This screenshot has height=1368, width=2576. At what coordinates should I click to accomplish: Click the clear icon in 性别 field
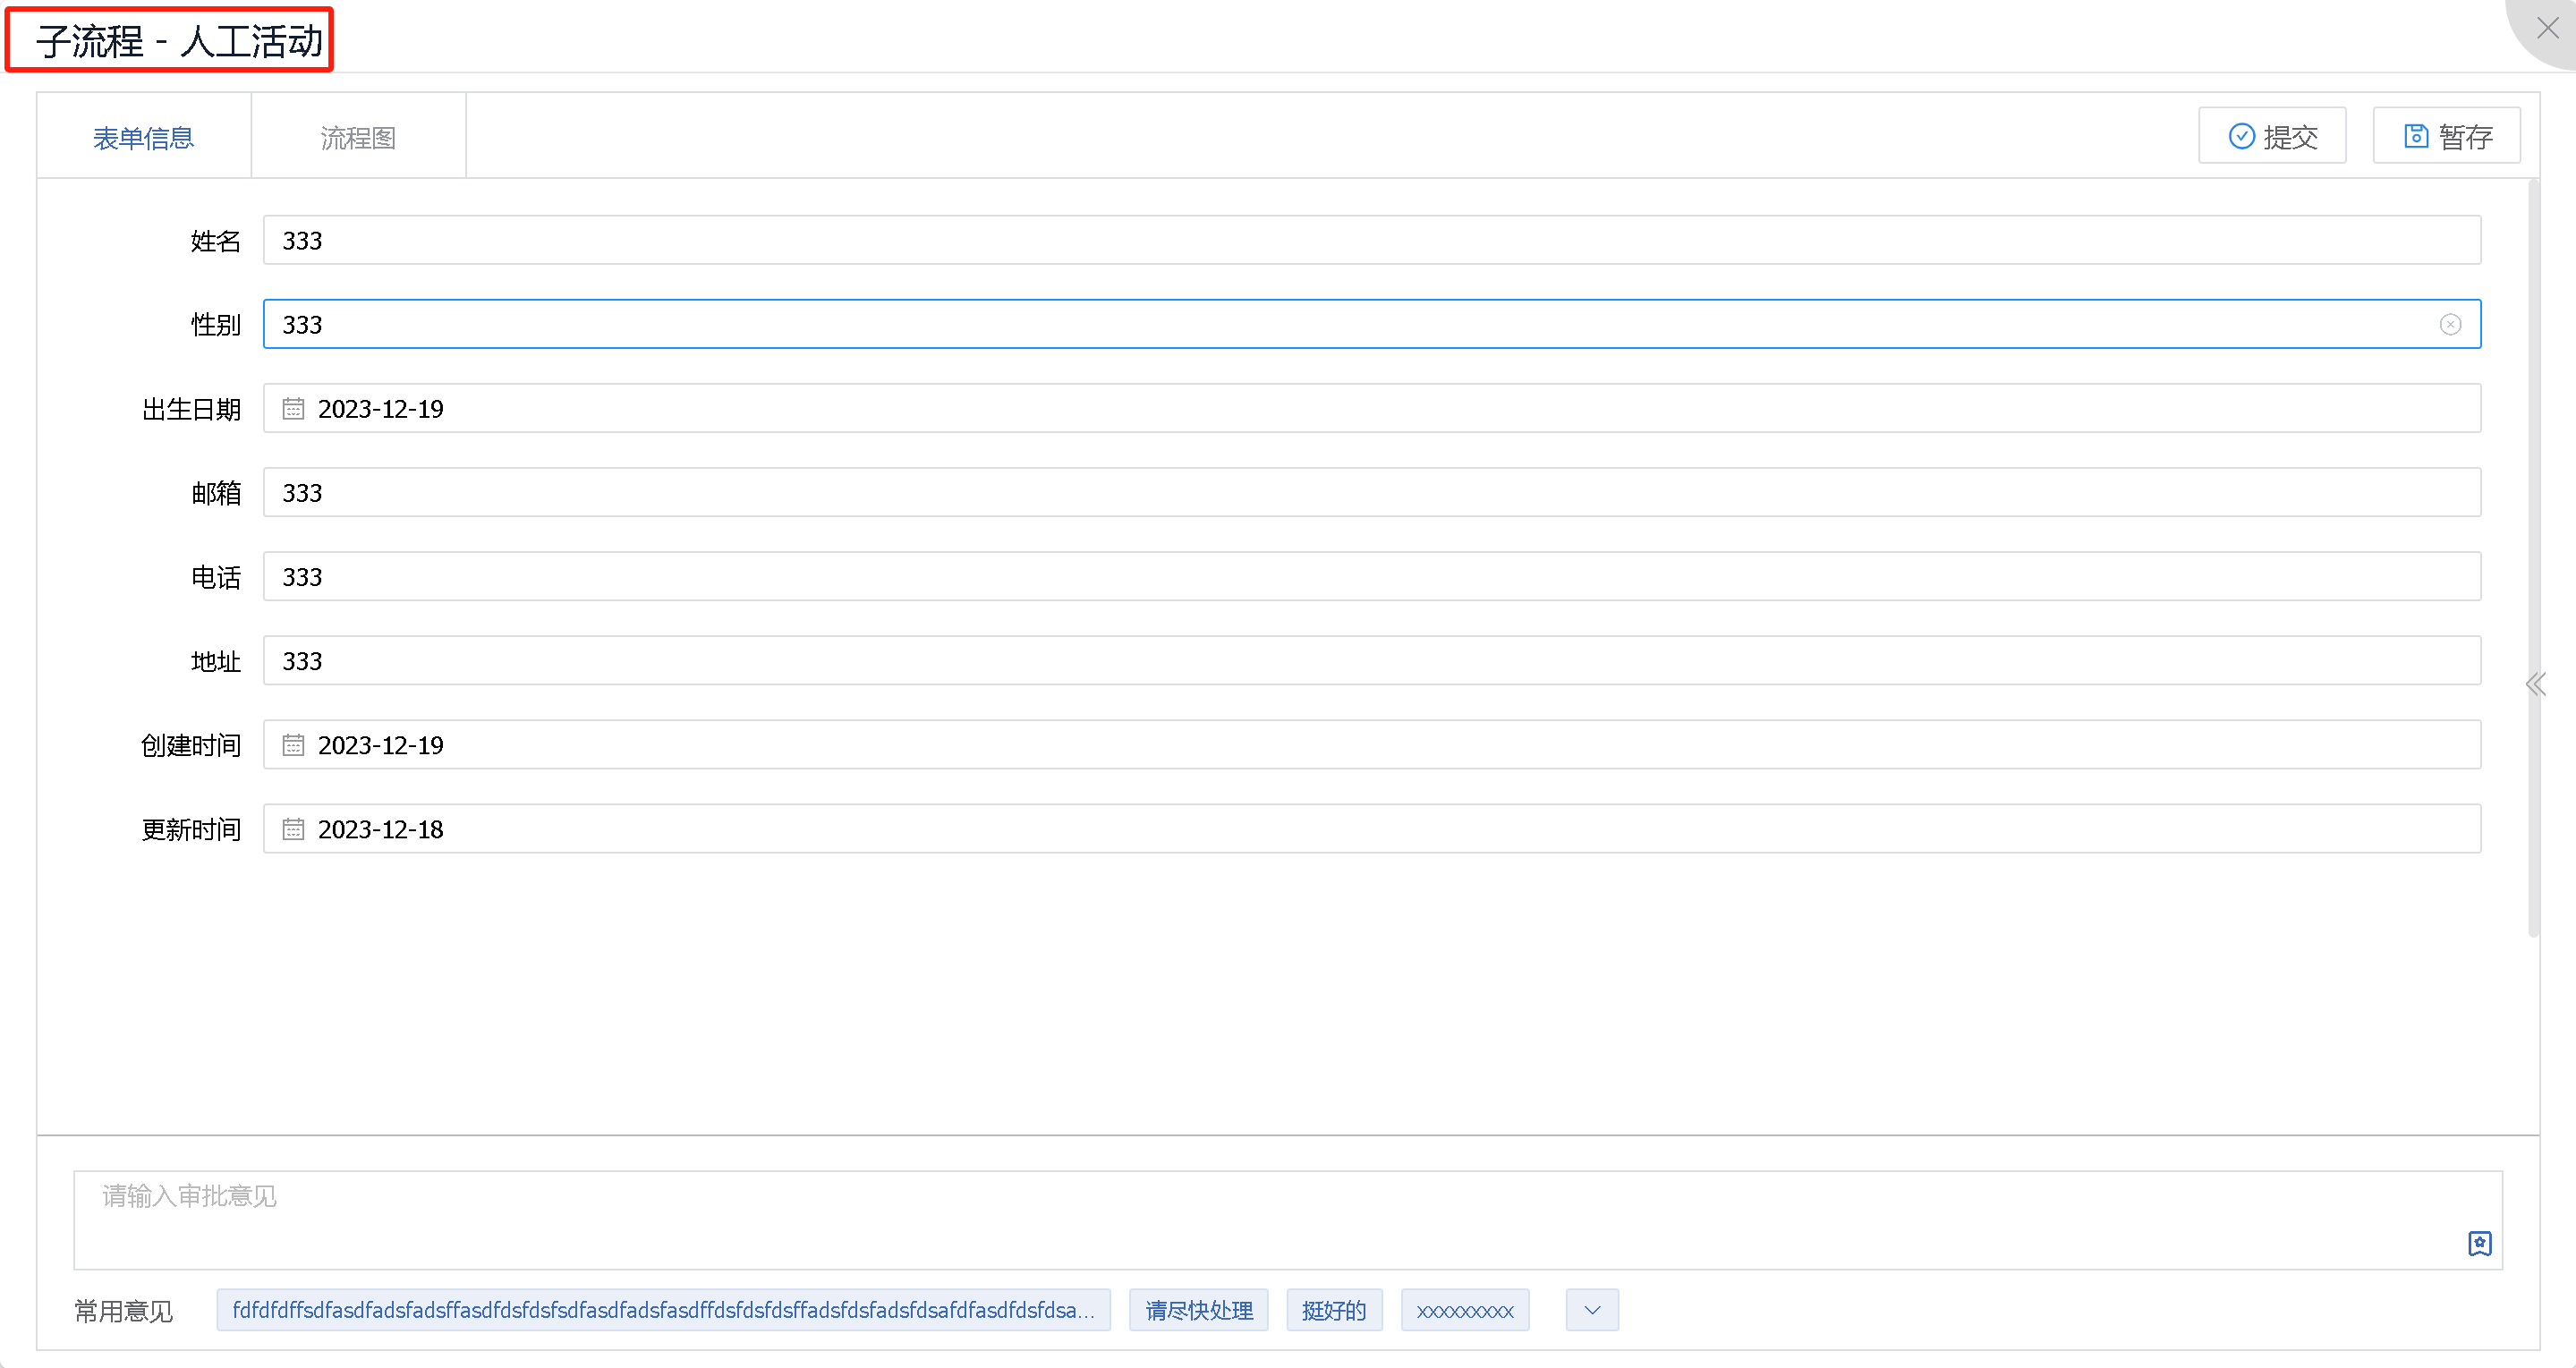click(2449, 324)
